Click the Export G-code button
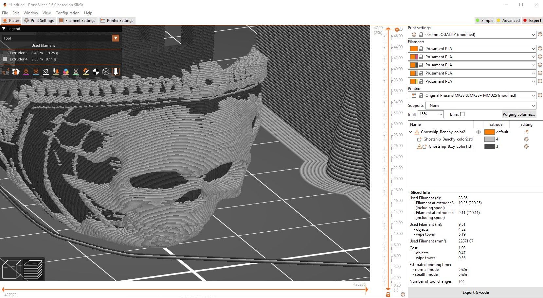 point(475,292)
